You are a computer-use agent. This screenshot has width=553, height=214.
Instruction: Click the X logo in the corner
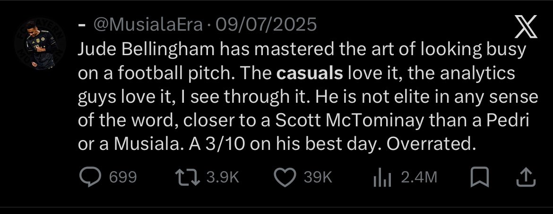[x=526, y=27]
